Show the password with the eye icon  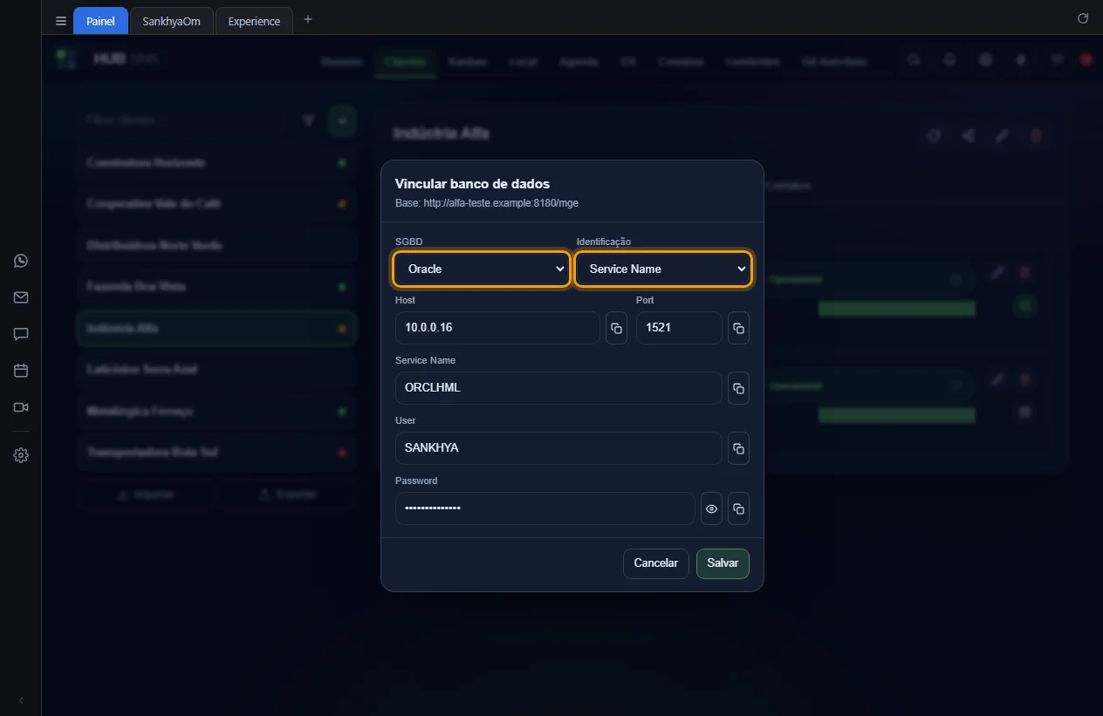(x=711, y=508)
